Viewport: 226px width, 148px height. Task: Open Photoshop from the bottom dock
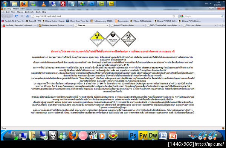point(133,135)
